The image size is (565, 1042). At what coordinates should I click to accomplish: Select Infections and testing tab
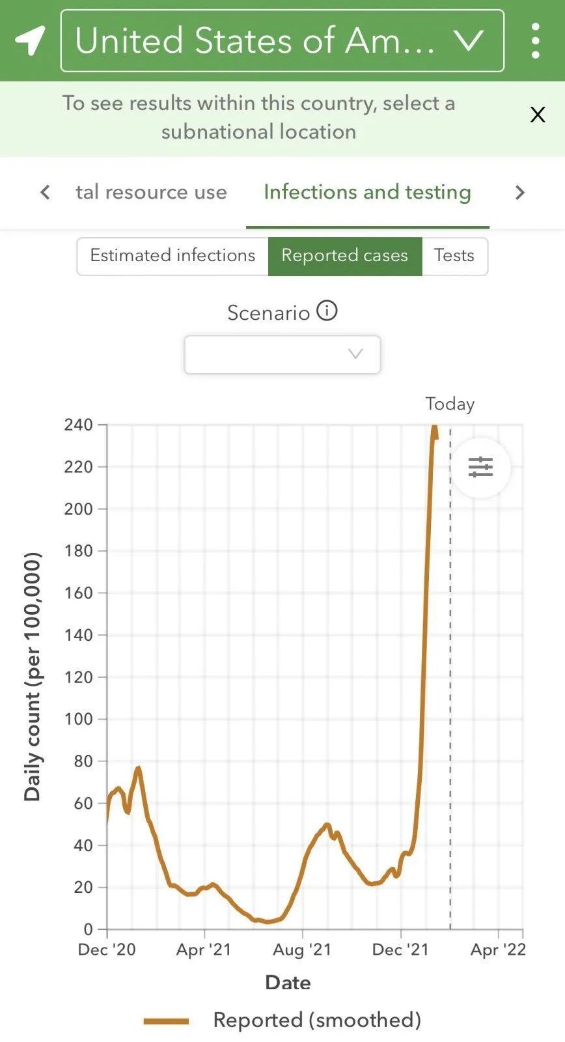click(367, 192)
